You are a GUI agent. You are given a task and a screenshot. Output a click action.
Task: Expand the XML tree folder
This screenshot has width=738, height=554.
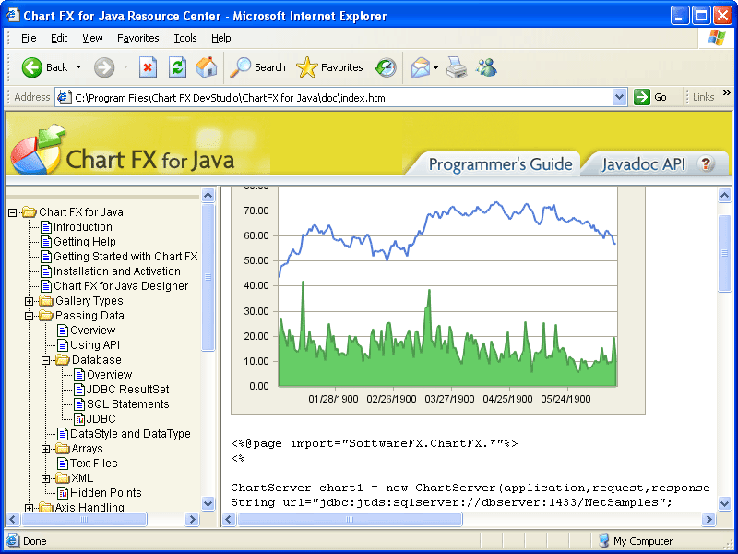(x=46, y=478)
